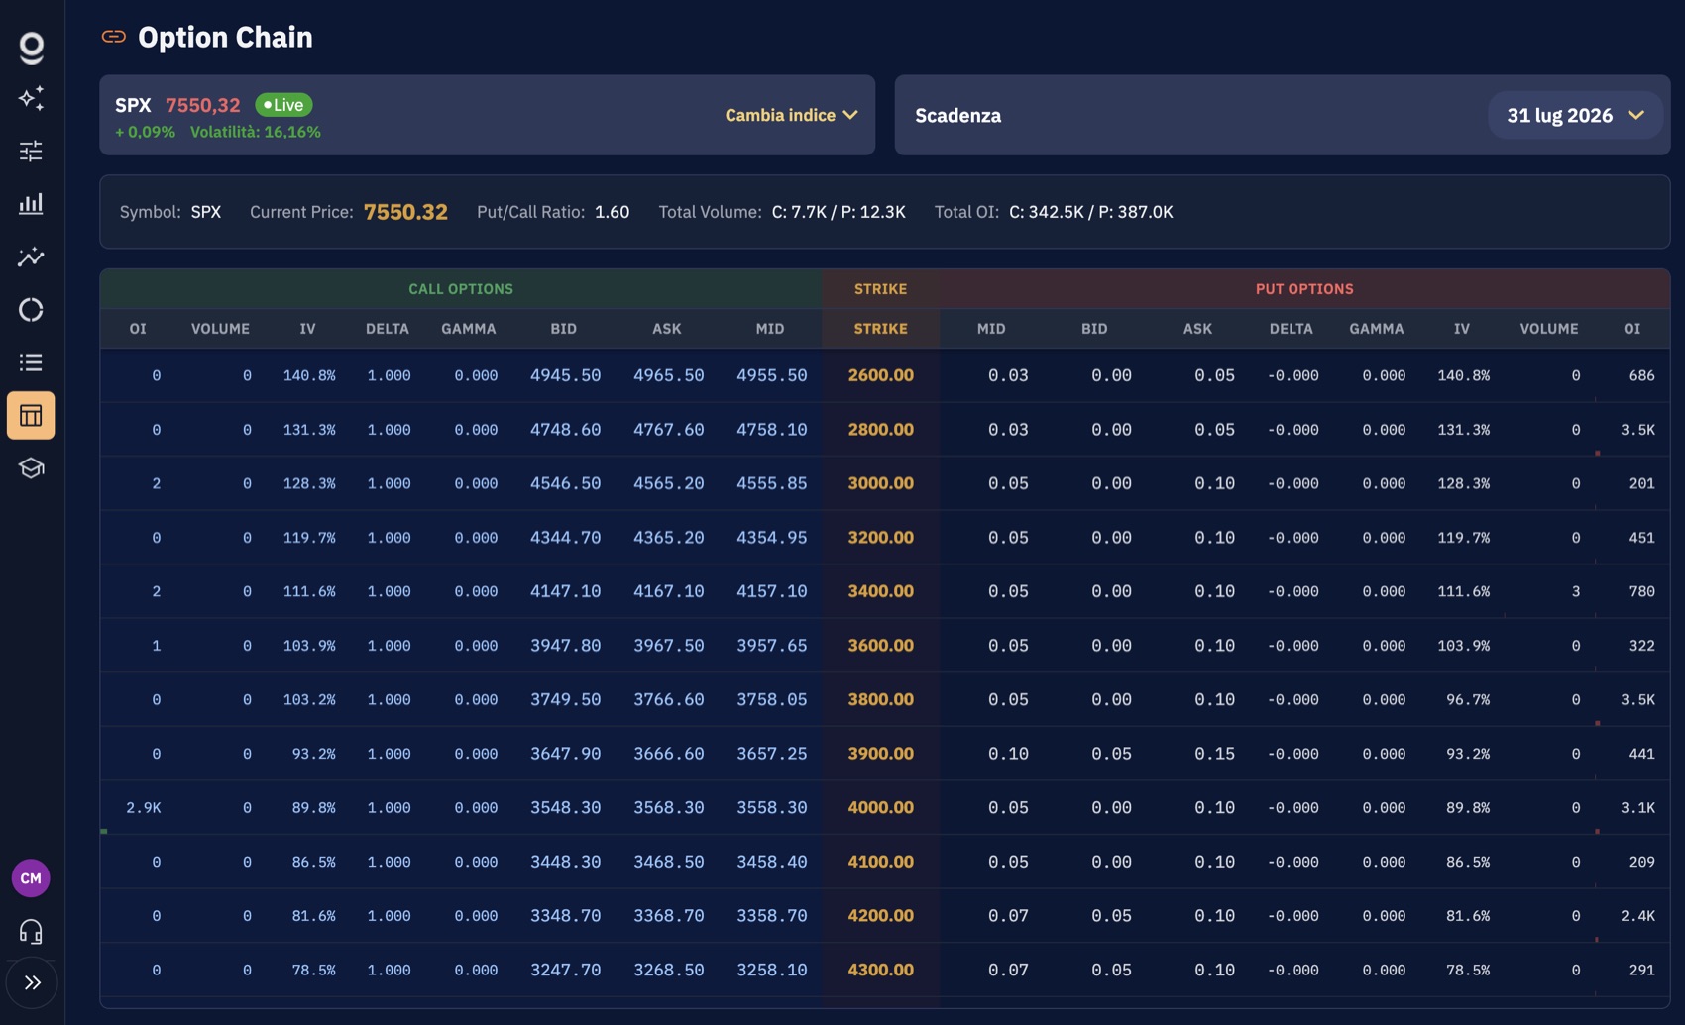Click the Current Price 7550.32 value
Viewport: 1685px width, 1025px height.
click(405, 212)
